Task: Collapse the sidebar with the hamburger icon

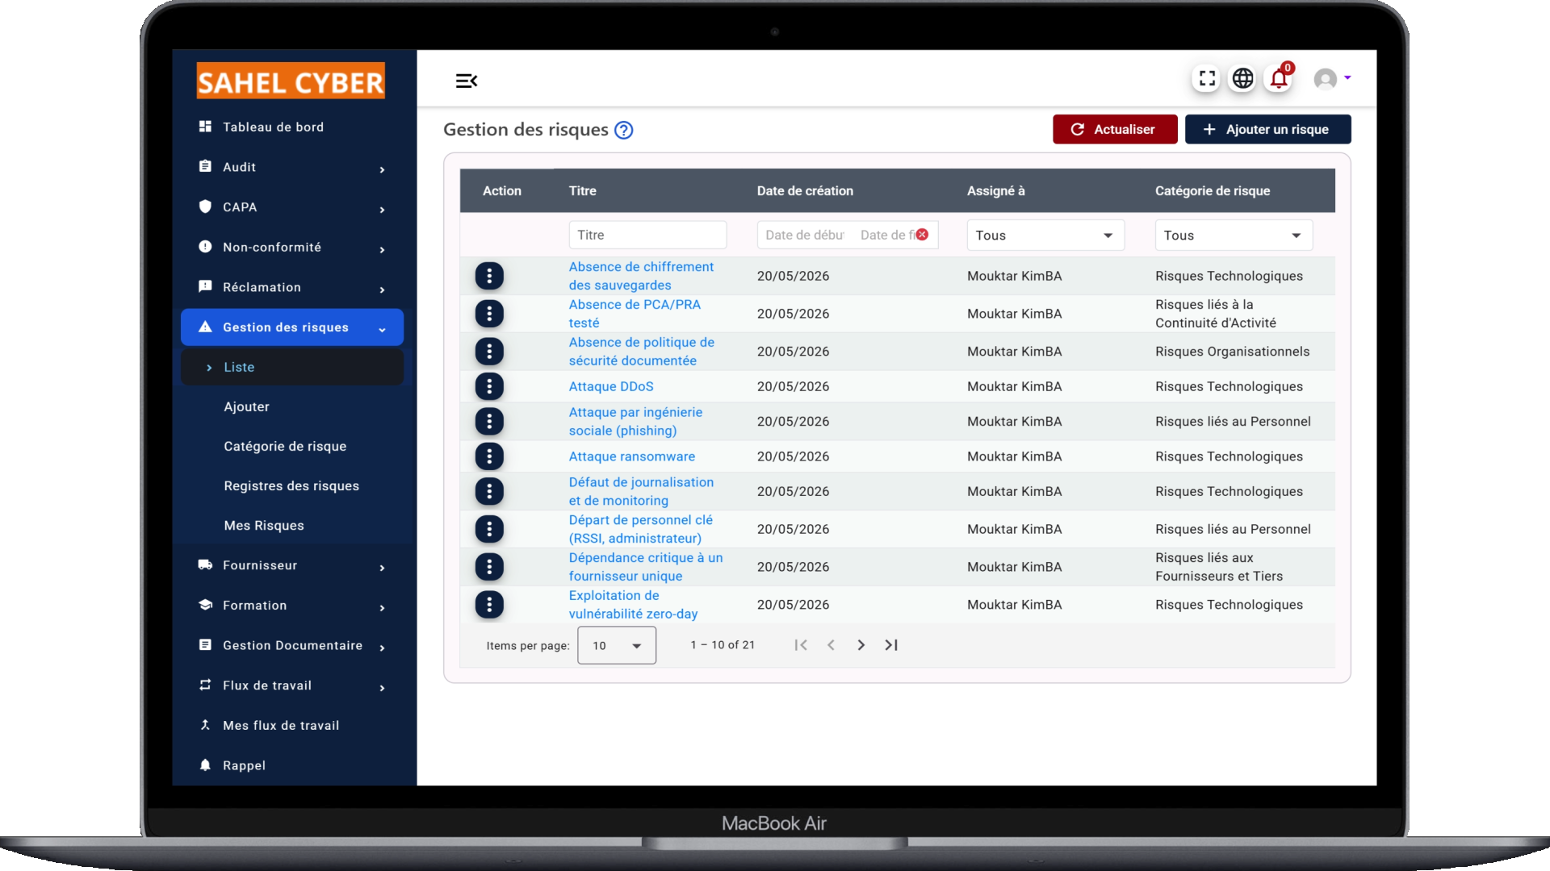Action: [467, 81]
